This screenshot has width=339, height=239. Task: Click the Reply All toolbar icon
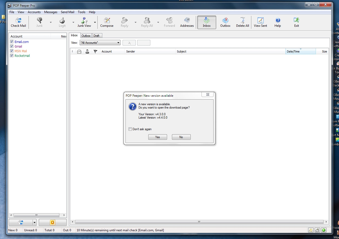point(147,22)
